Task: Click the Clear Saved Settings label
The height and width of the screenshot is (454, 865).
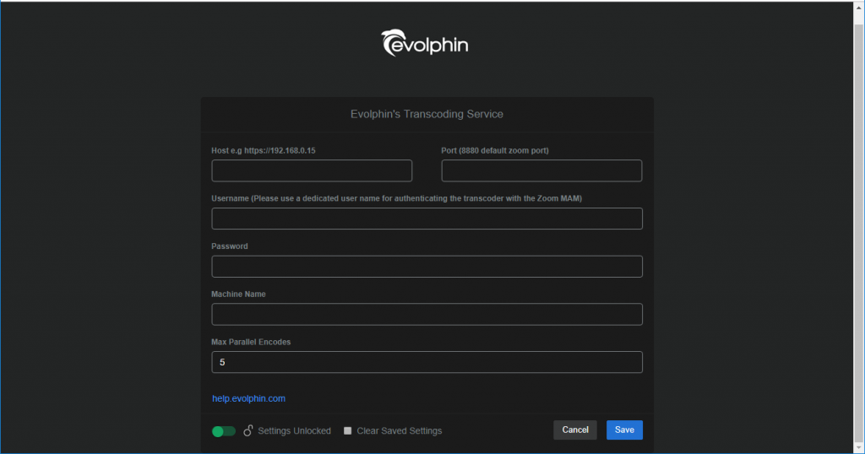Action: tap(400, 431)
